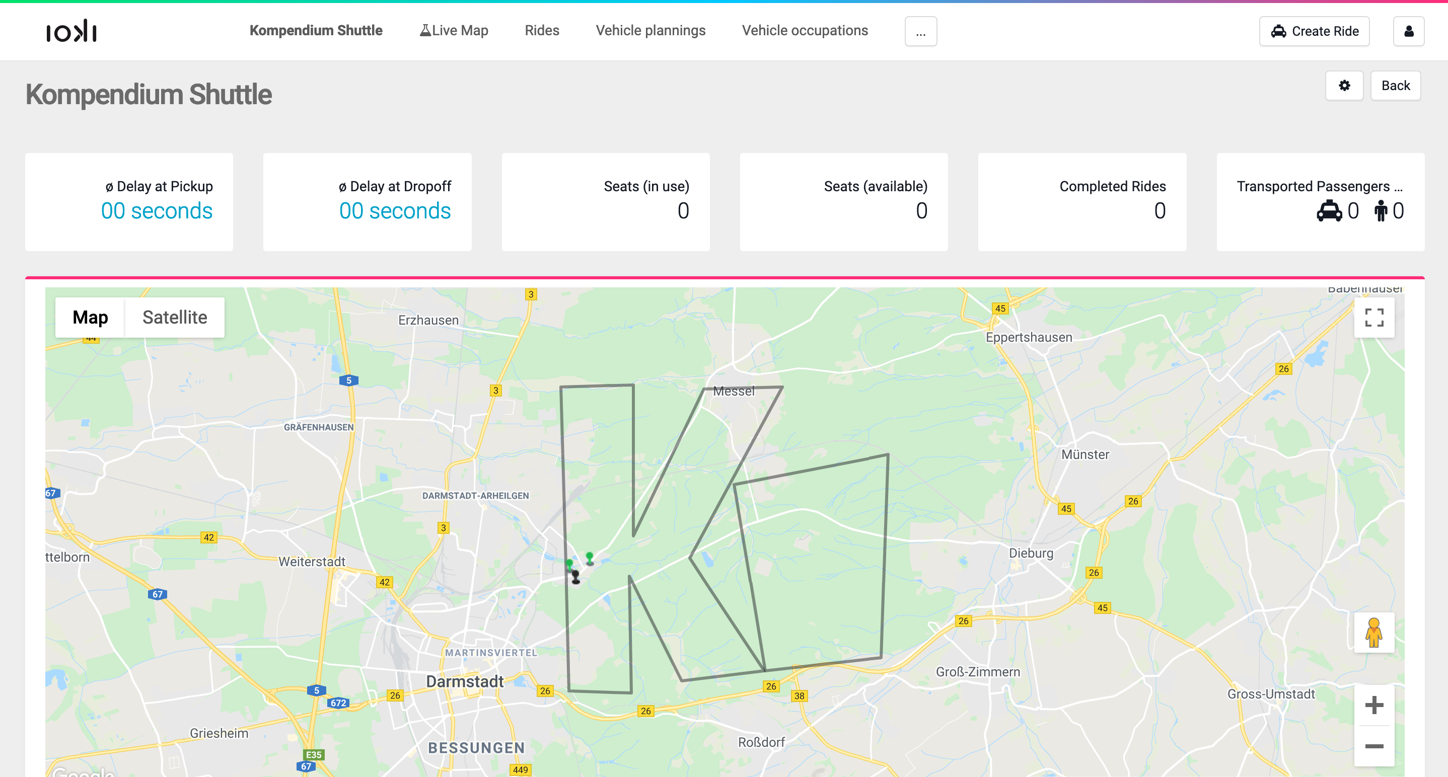
Task: Expand the more menu with three dots
Action: coord(921,31)
